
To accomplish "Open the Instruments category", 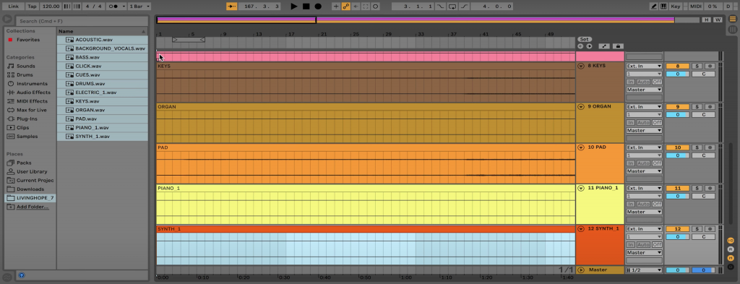I will pyautogui.click(x=32, y=84).
